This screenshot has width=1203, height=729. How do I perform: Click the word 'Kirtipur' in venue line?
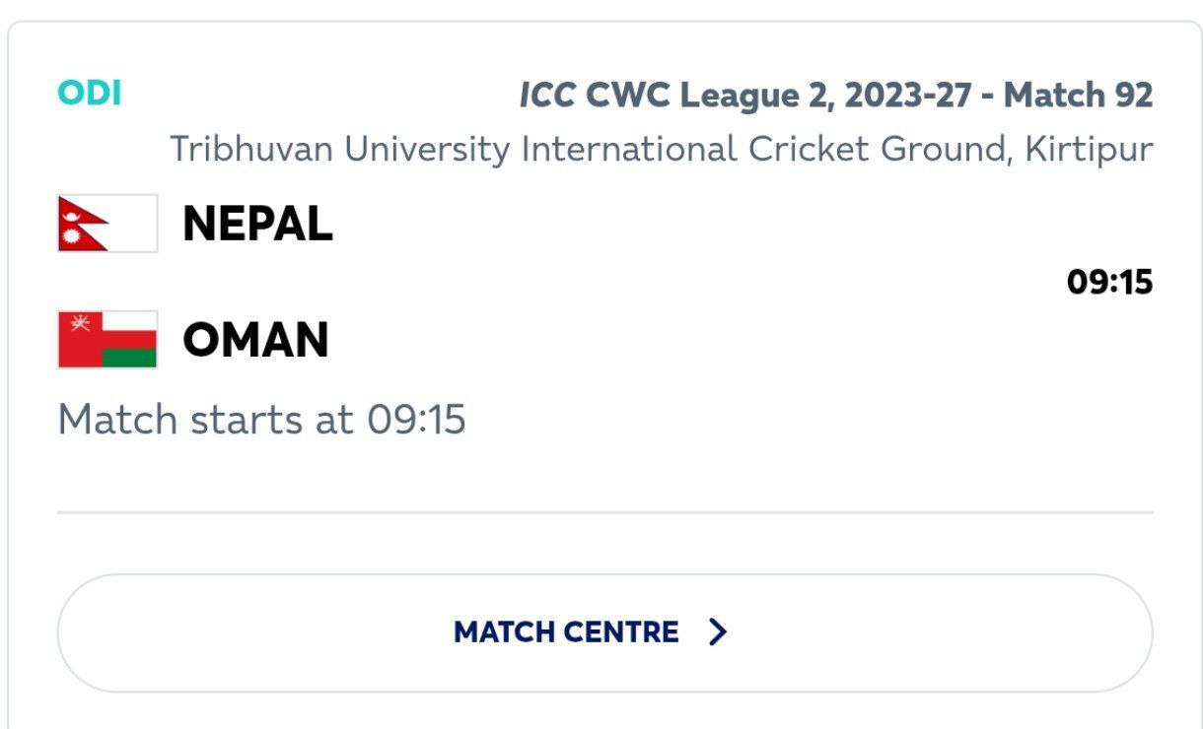1089,150
